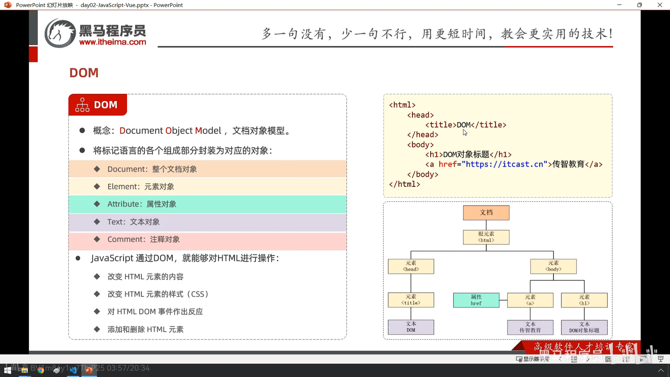
Task: Click the 'Document：整个文档对象' row
Action: [208, 169]
